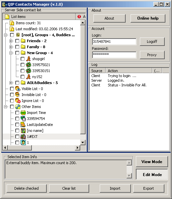Select the Invisible List sunglasses icon

point(18,95)
